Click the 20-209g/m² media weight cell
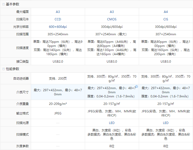193x150 pixels. pyautogui.click(x=58, y=104)
